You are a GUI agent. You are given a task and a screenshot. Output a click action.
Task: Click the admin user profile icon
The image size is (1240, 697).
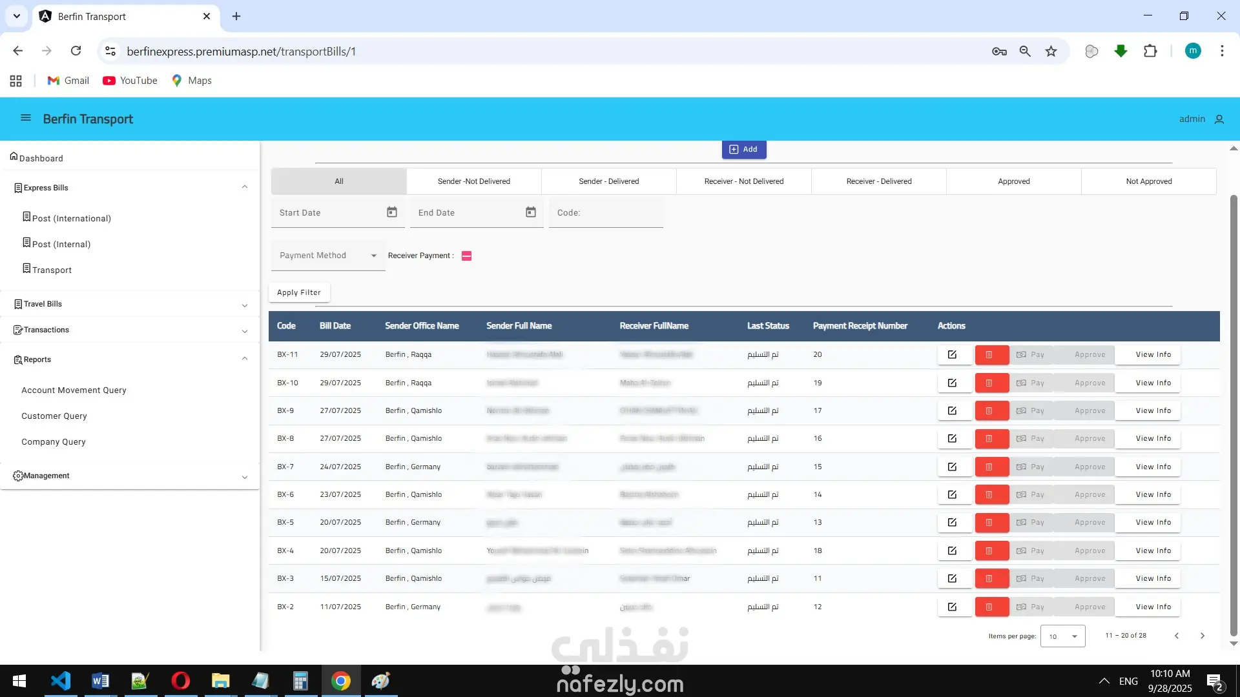point(1219,119)
